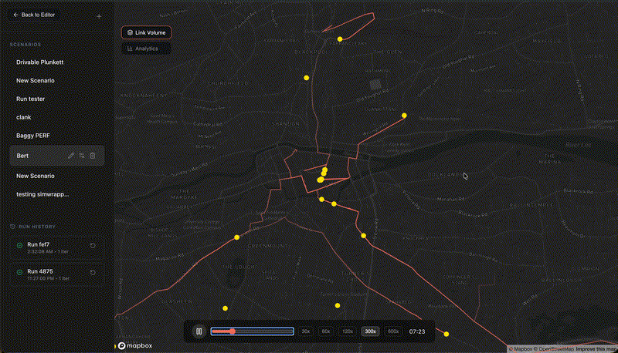
Task: Open the Link Volume view
Action: click(x=146, y=32)
